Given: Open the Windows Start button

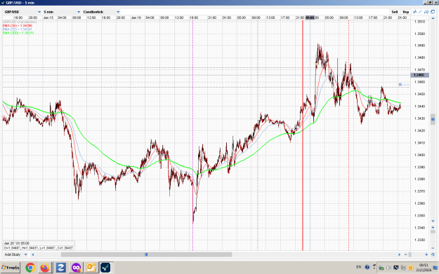Looking at the screenshot, I should 11,268.
